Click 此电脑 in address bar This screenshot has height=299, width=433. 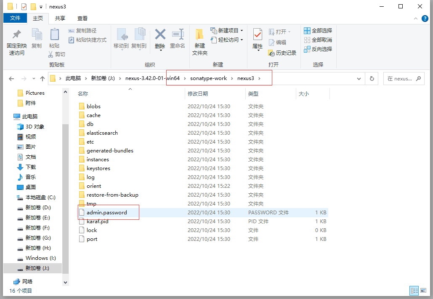(73, 78)
